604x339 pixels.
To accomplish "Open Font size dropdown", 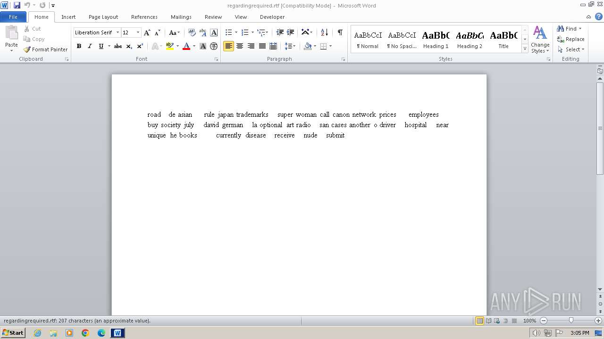I will click(138, 32).
